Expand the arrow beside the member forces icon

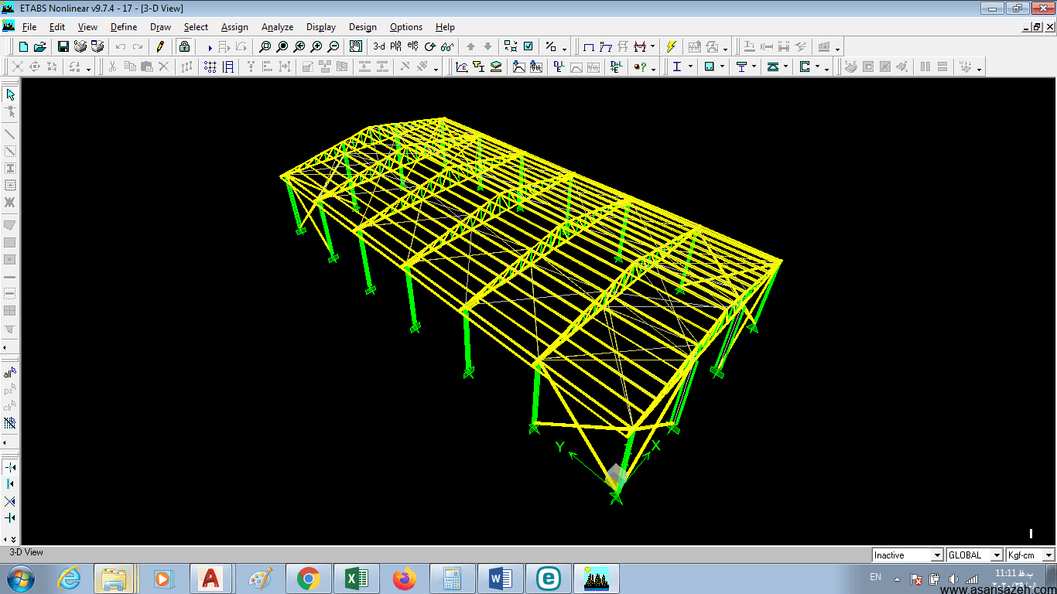coord(652,47)
